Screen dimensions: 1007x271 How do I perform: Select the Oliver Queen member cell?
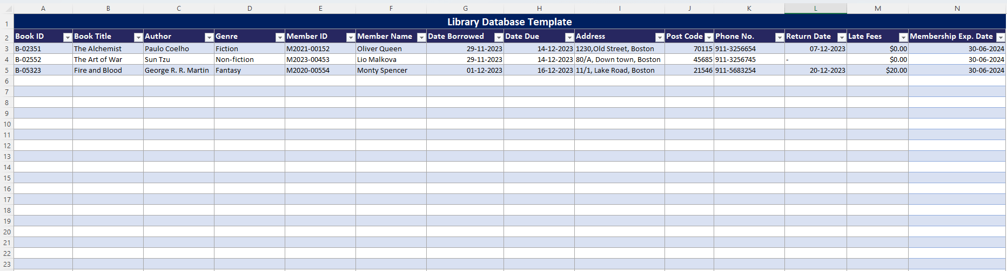pyautogui.click(x=391, y=48)
